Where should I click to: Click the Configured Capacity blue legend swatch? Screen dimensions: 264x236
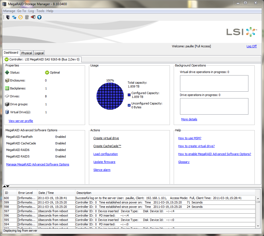[129, 95]
